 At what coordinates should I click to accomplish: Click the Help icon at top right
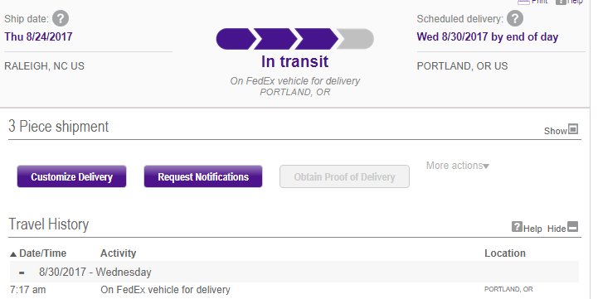561,2
